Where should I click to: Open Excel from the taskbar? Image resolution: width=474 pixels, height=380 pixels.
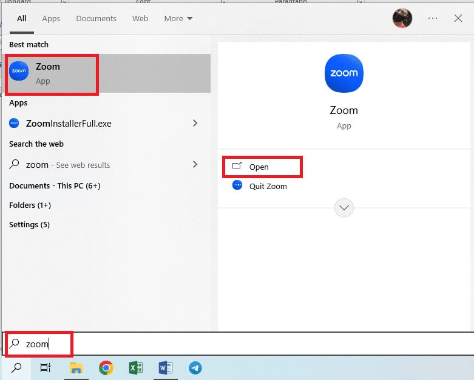coord(136,368)
